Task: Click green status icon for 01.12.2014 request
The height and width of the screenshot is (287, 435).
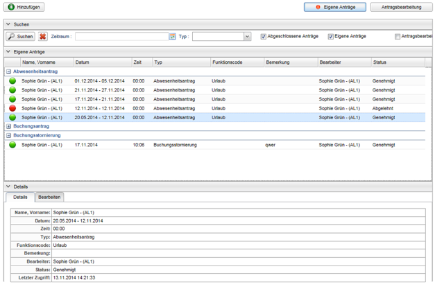Action: (x=12, y=81)
